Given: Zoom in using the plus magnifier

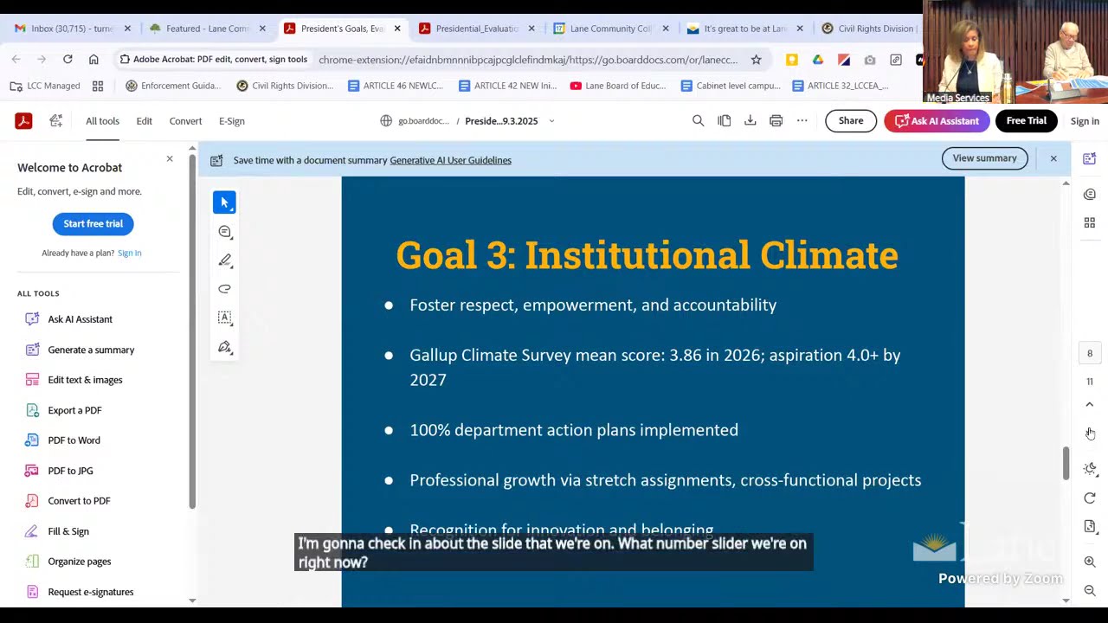Looking at the screenshot, I should tap(1090, 562).
